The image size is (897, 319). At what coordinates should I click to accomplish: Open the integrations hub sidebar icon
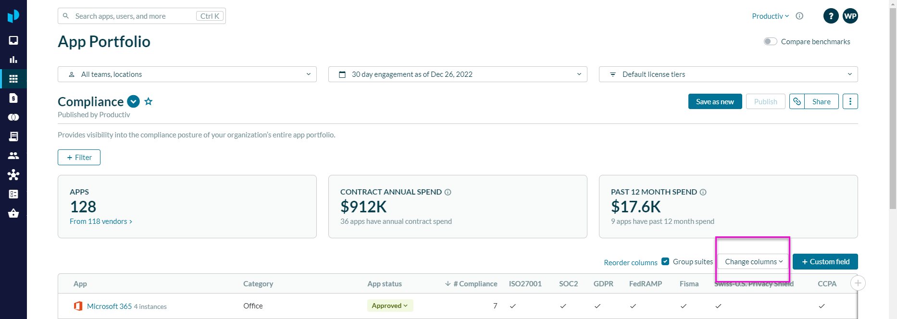click(13, 175)
